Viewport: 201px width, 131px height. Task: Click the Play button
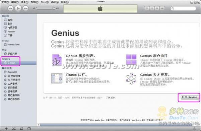18,8
